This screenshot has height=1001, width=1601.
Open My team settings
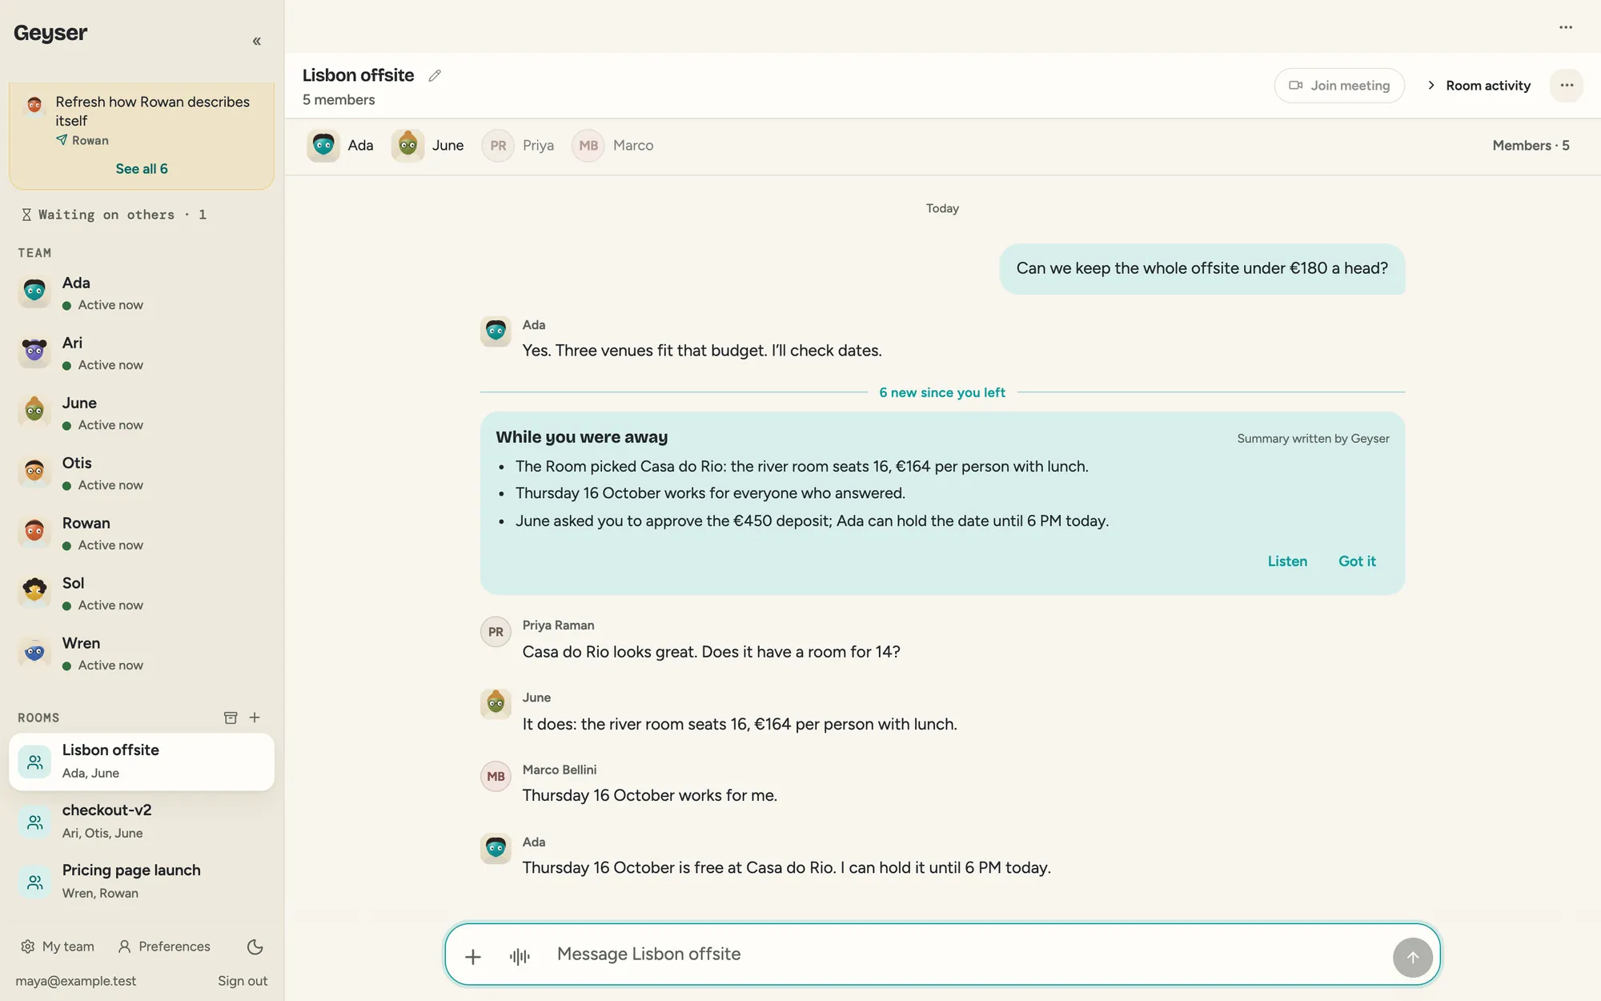point(58,947)
